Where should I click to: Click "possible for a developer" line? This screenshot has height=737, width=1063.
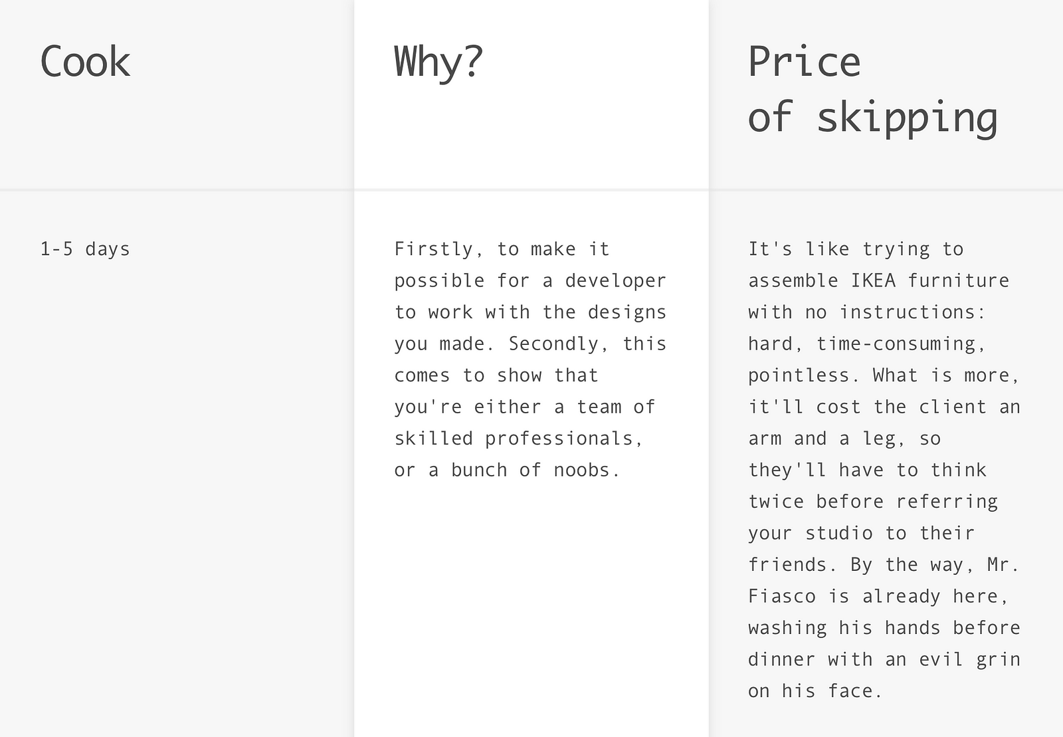point(530,281)
